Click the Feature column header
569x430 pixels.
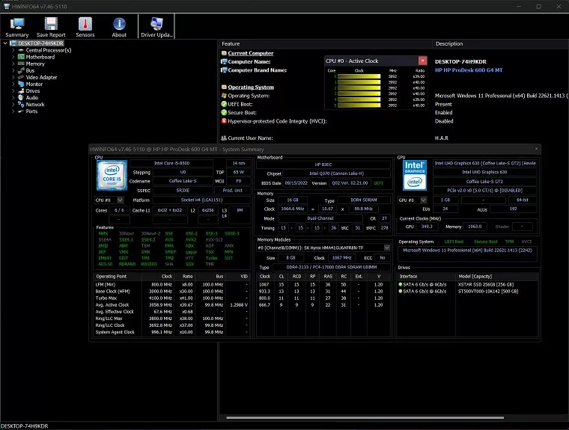click(326, 43)
